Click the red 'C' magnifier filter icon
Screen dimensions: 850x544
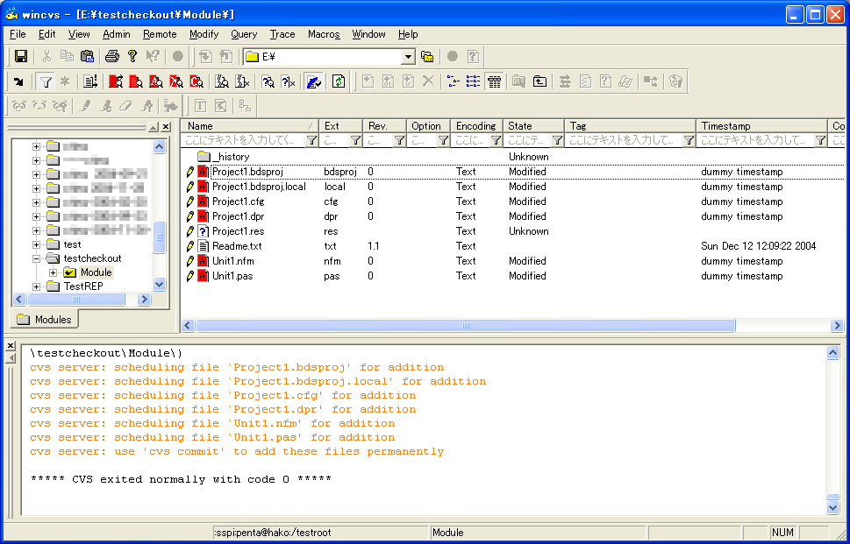click(196, 81)
